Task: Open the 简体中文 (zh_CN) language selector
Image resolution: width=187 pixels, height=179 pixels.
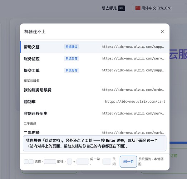Action: pyautogui.click(x=159, y=8)
